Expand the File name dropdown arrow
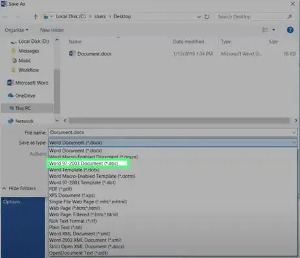Image resolution: width=300 pixels, height=258 pixels. pyautogui.click(x=294, y=132)
